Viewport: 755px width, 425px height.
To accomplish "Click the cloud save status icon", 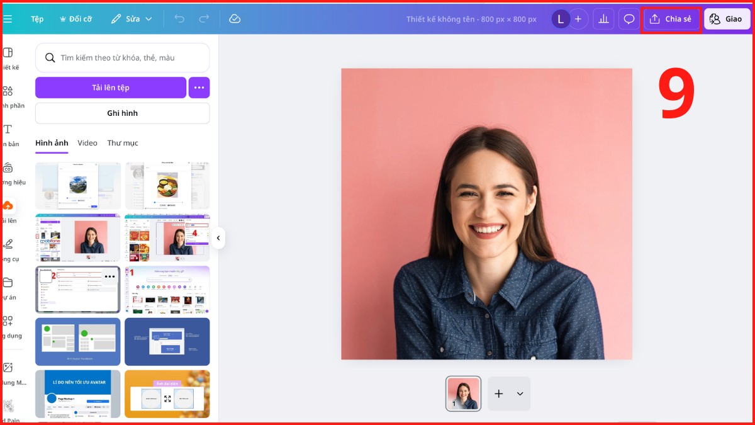I will click(x=235, y=19).
